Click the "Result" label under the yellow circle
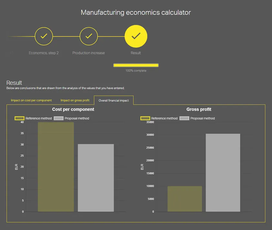272x230 pixels. (136, 53)
